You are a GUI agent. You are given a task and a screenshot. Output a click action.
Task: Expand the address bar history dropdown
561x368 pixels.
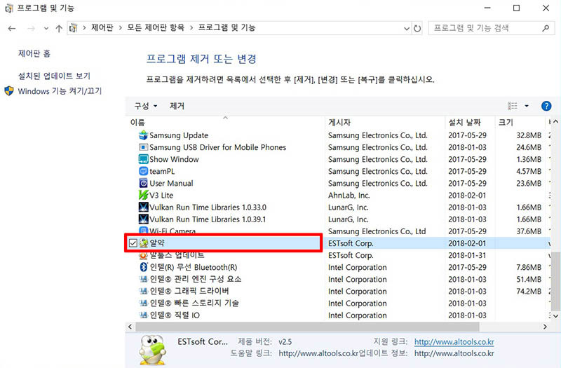[x=406, y=28]
